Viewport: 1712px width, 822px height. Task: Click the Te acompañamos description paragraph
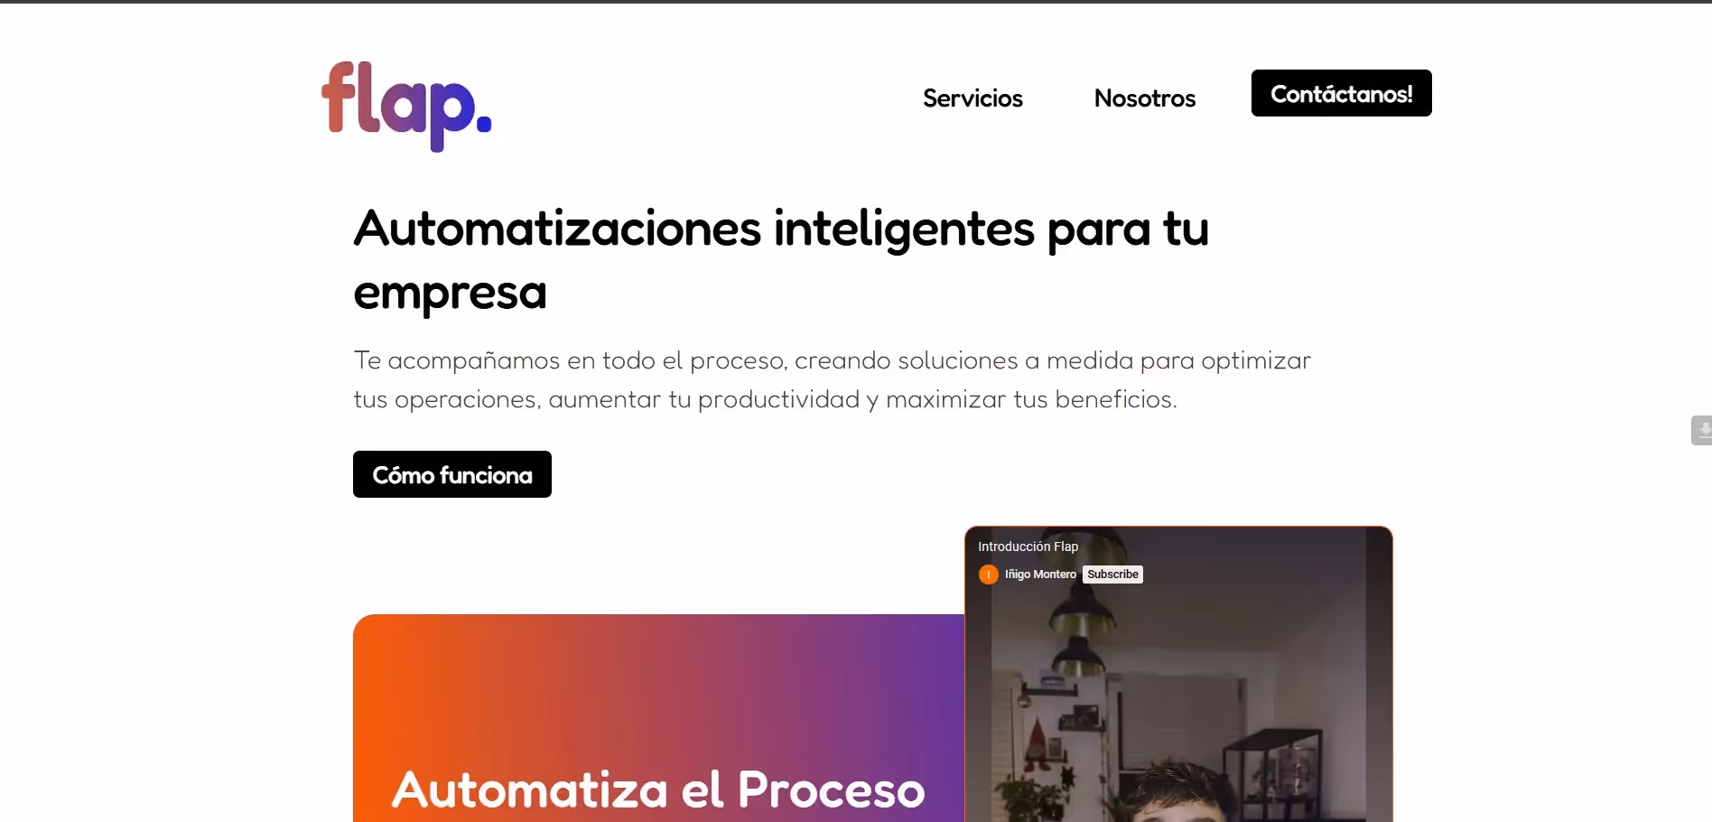pos(832,379)
